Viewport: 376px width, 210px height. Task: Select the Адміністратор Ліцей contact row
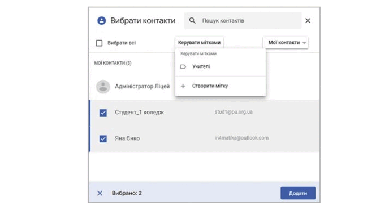pyautogui.click(x=204, y=87)
